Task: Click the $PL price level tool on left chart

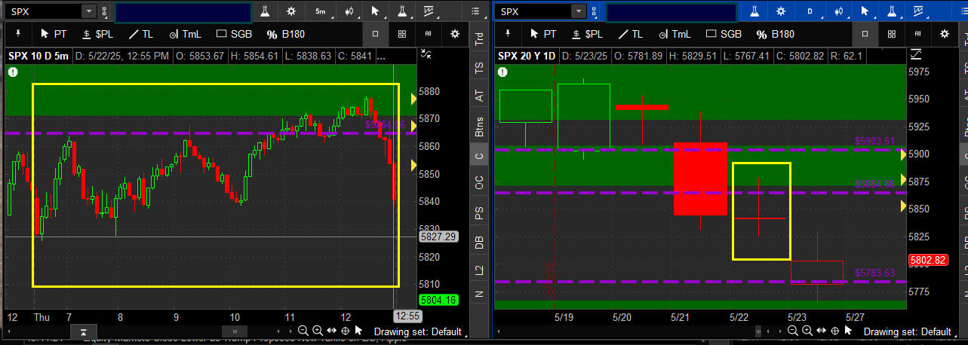Action: pos(97,34)
